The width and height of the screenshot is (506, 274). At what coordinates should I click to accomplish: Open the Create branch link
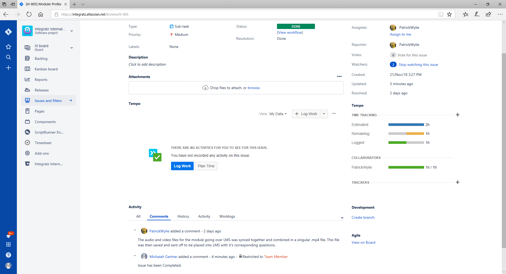coord(363,217)
